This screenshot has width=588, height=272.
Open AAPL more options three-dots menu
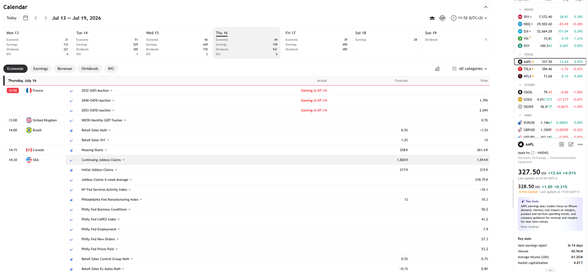click(580, 145)
